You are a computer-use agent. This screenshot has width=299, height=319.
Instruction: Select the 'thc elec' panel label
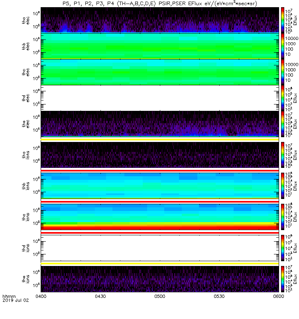tap(26, 72)
